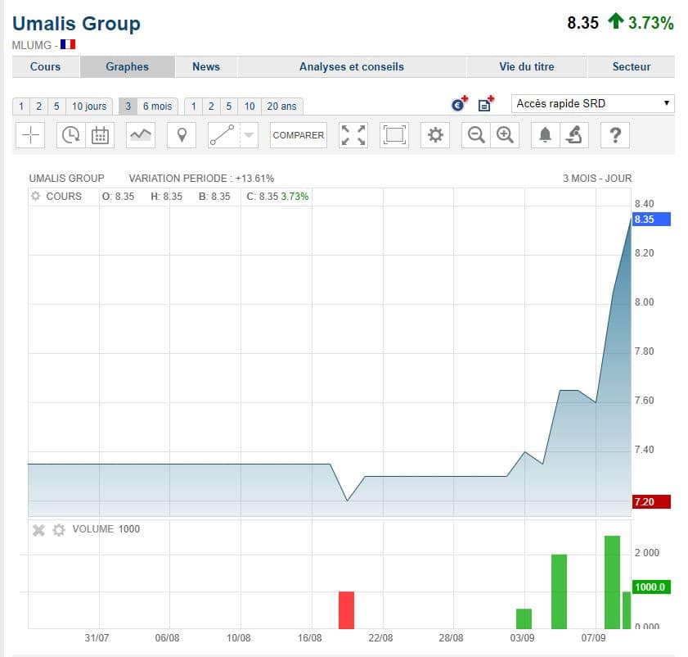Screen dimensions: 688x657
Task: Click the red volume bar
Action: (347, 610)
